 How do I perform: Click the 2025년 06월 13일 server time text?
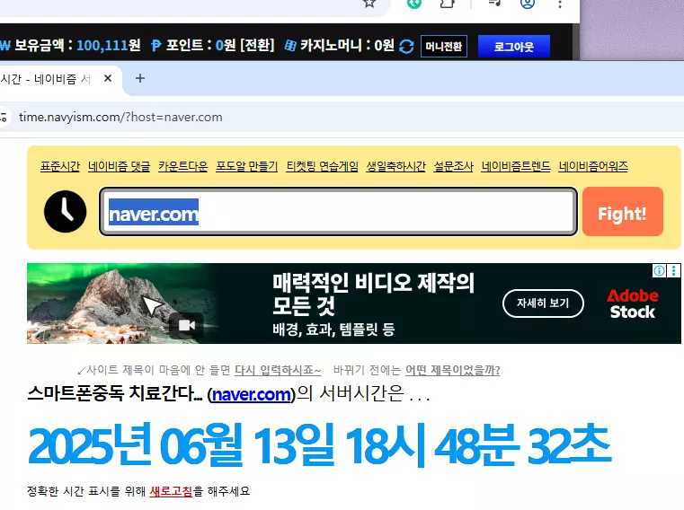click(x=319, y=445)
